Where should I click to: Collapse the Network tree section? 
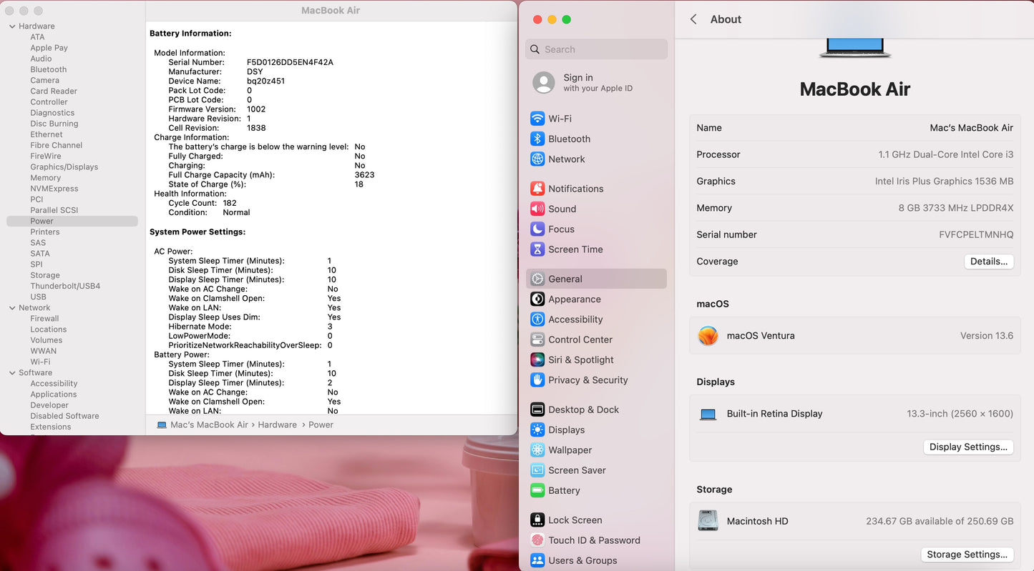[12, 308]
